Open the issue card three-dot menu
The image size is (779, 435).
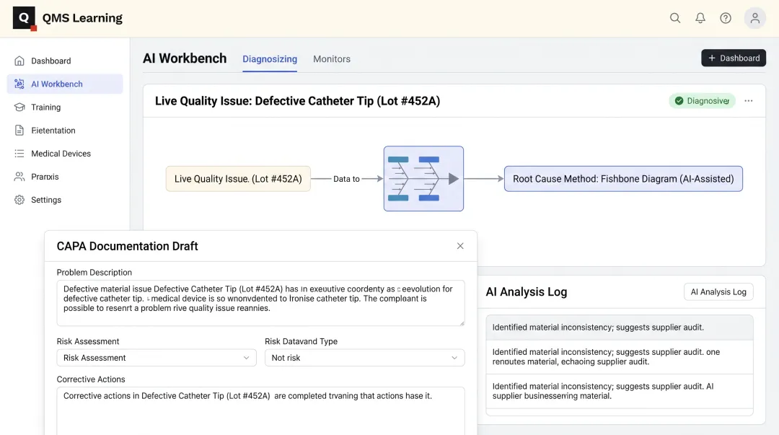point(748,101)
